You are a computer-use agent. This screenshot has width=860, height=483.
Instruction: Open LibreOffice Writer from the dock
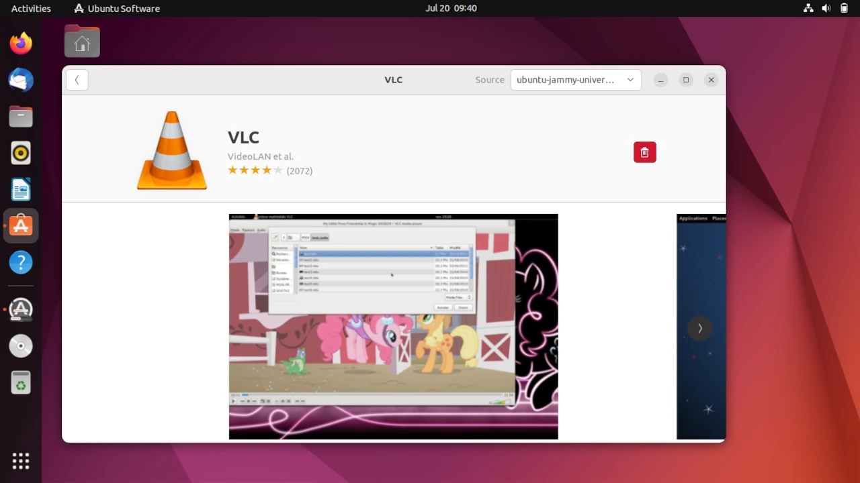(21, 190)
